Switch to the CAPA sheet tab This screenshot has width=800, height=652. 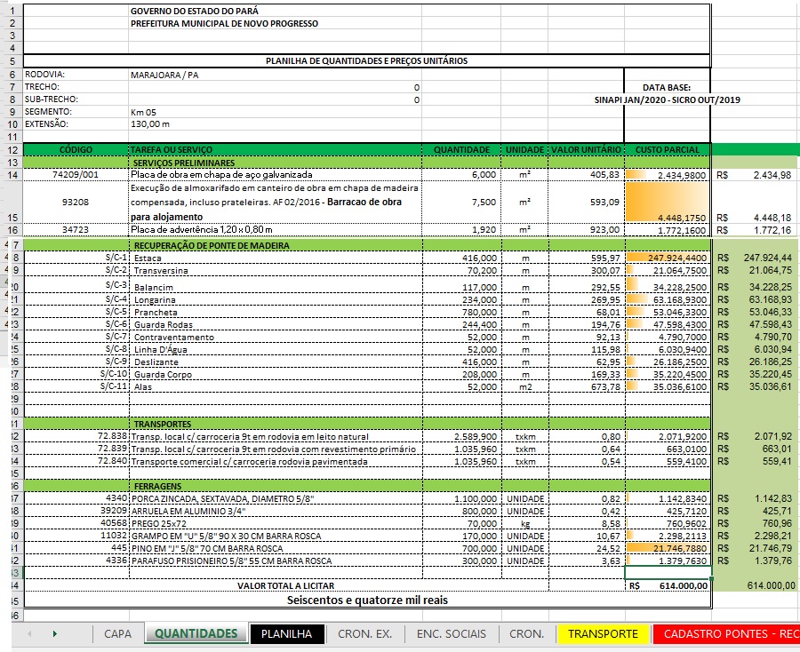click(x=117, y=633)
